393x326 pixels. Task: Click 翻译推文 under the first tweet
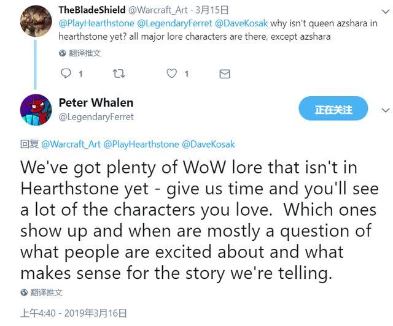(85, 53)
